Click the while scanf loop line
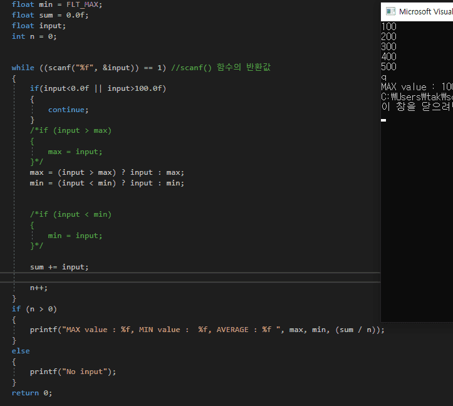The image size is (453, 406). (x=141, y=68)
